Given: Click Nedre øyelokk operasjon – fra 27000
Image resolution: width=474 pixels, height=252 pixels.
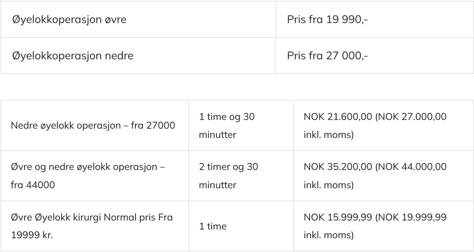Looking at the screenshot, I should click(93, 126).
